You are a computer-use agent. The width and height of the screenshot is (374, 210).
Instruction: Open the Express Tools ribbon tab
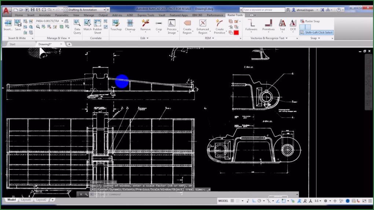[x=146, y=15]
